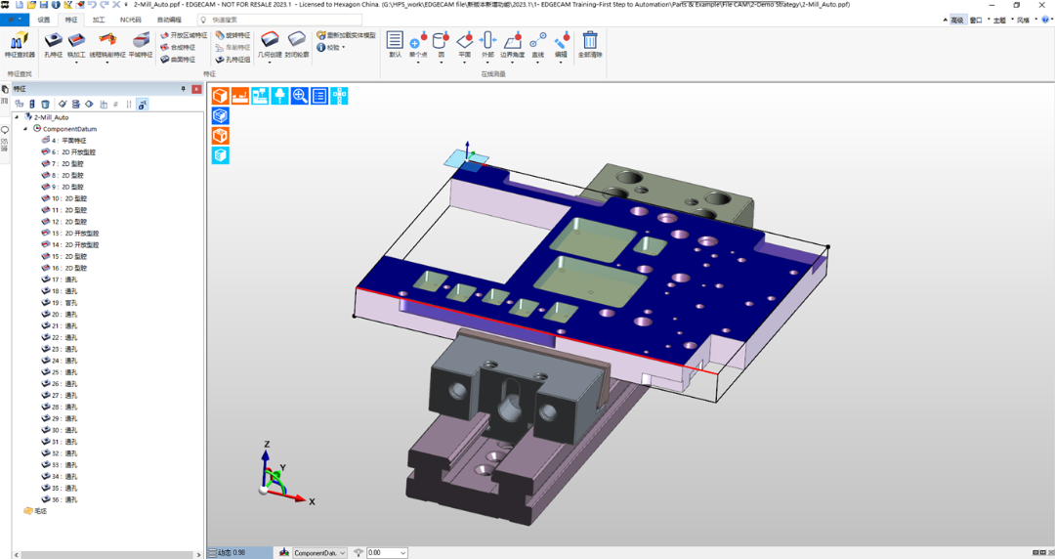Select the 封闭轮廓 closed profile tool
The image size is (1055, 559).
point(297,44)
